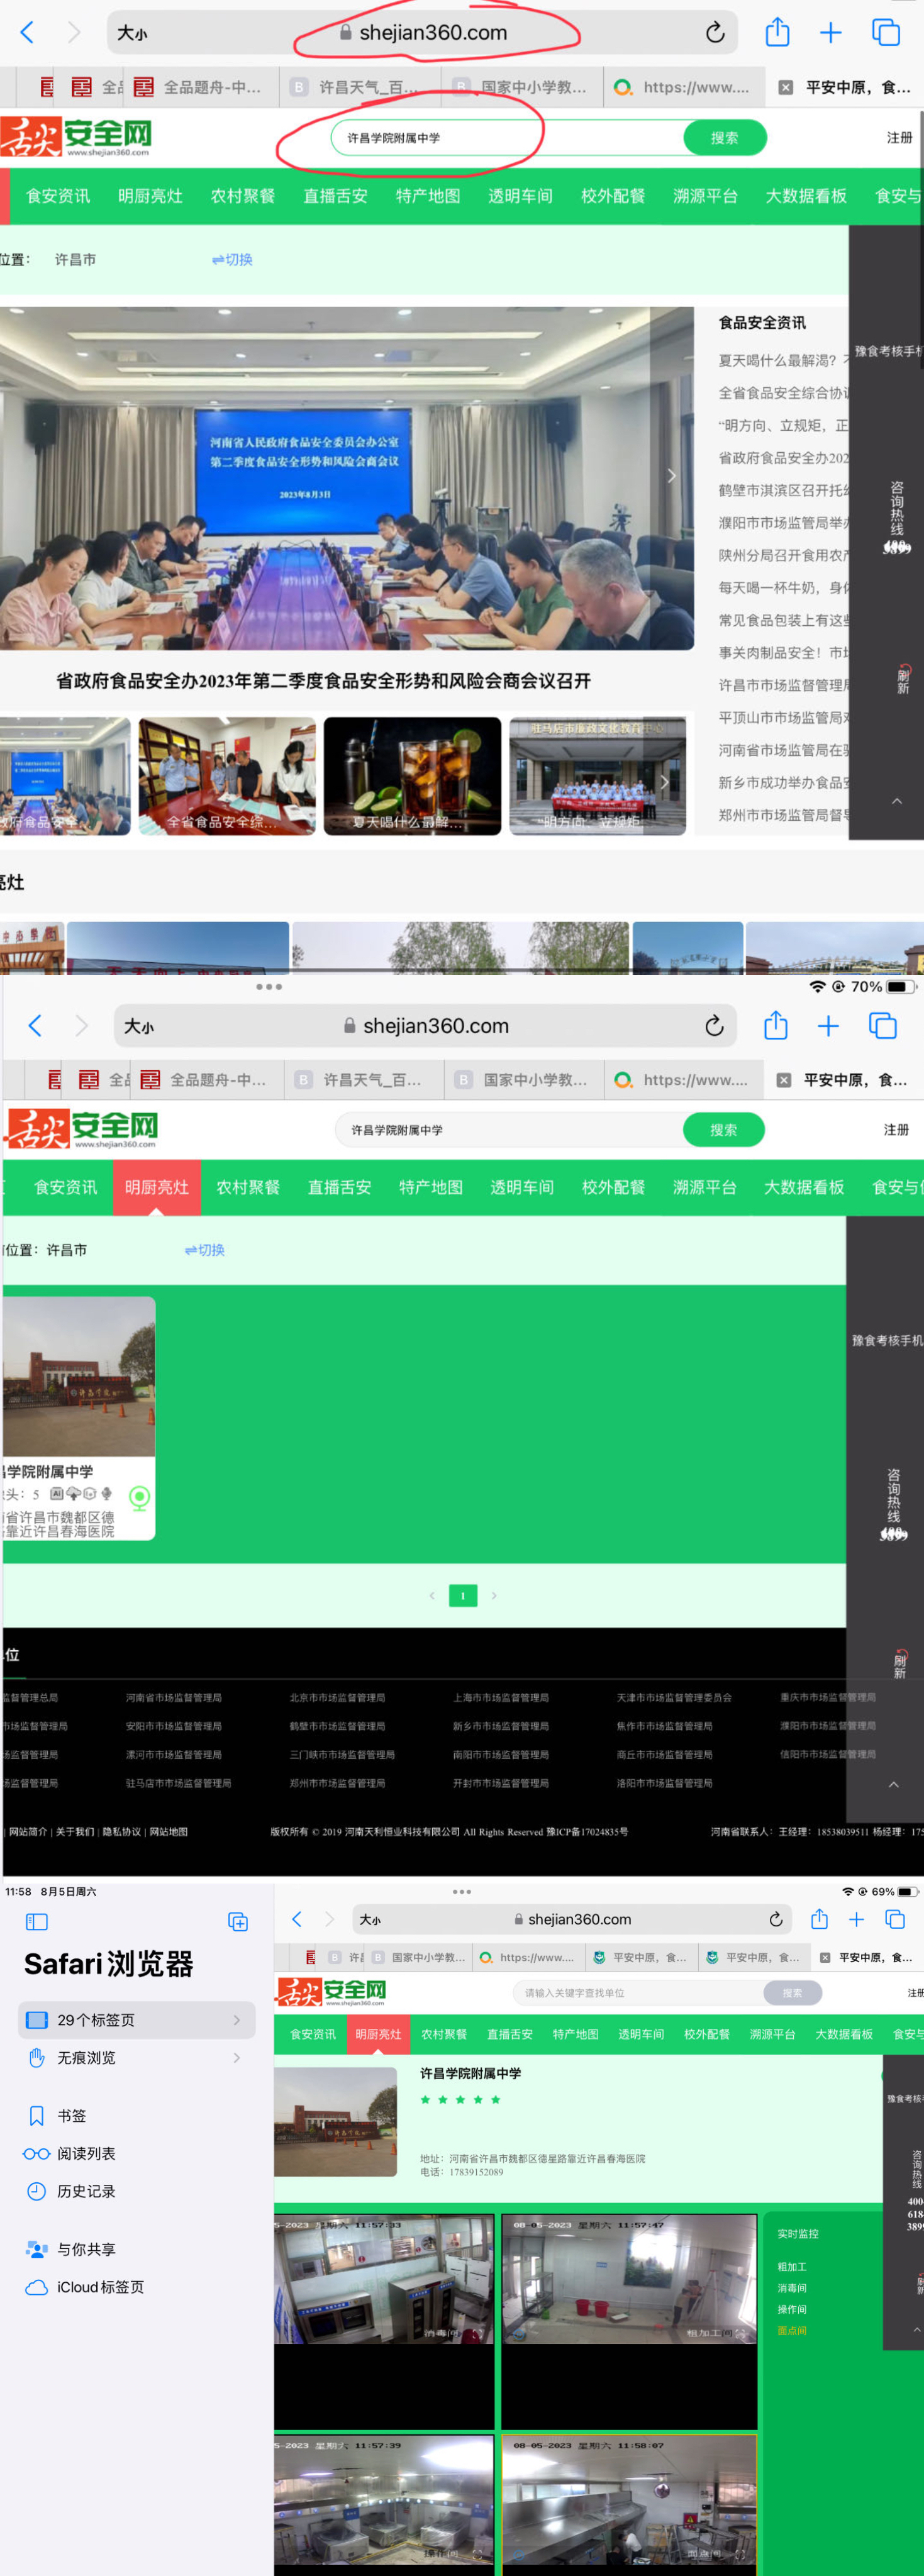The width and height of the screenshot is (924, 2576).
Task: Open 历史记录 history in Safari sidebar
Action: coord(85,2191)
